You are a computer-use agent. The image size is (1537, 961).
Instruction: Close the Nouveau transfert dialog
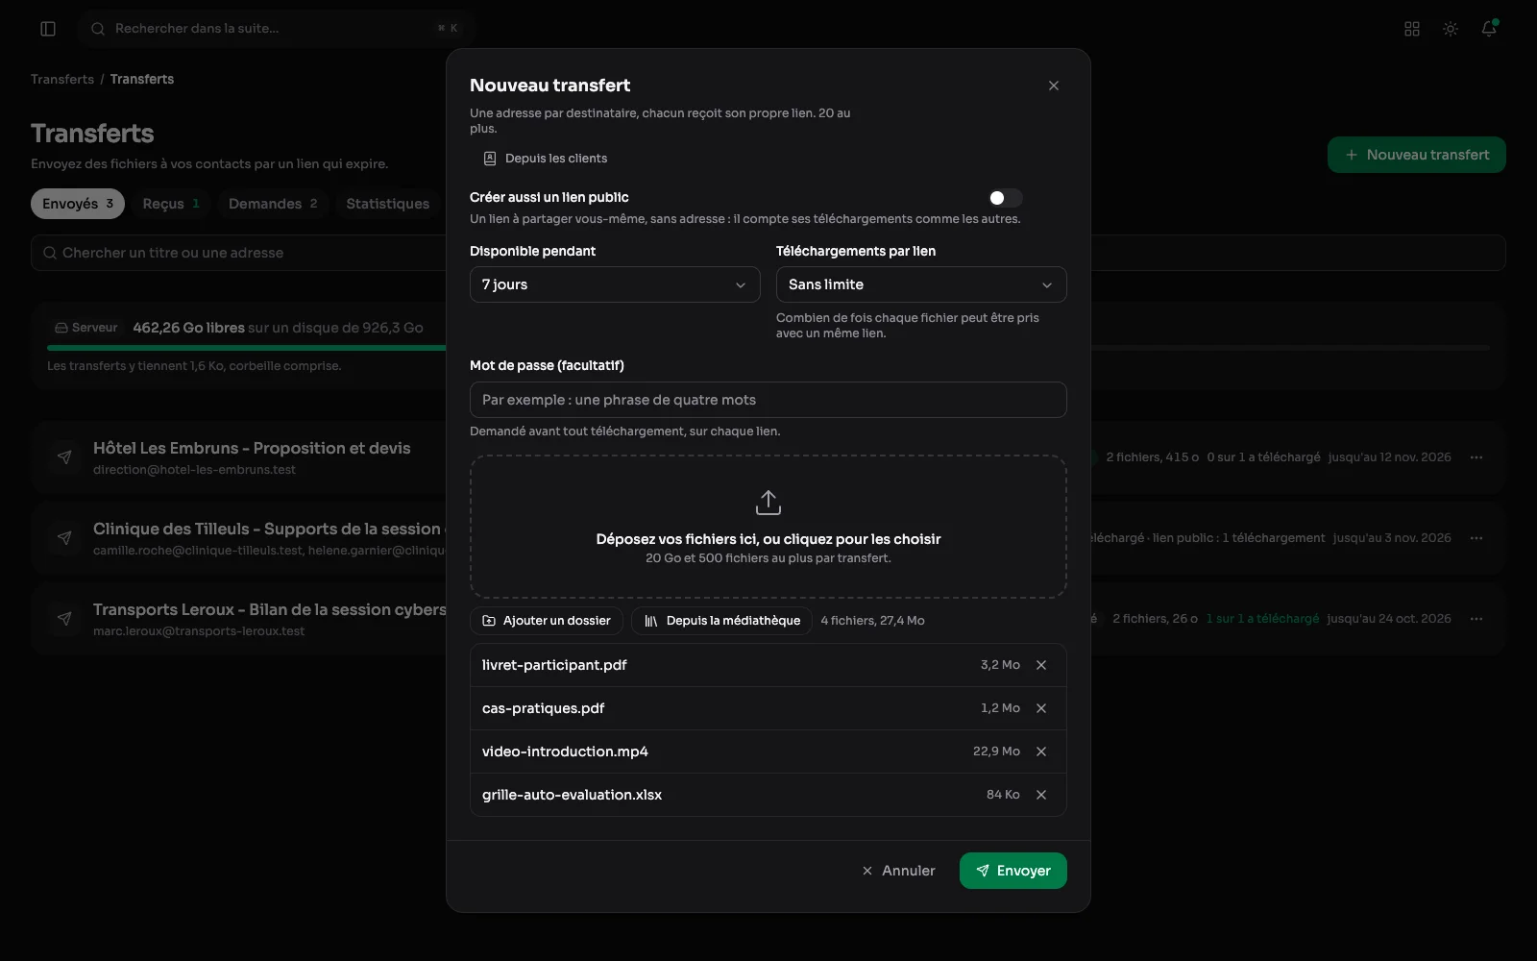1054,86
